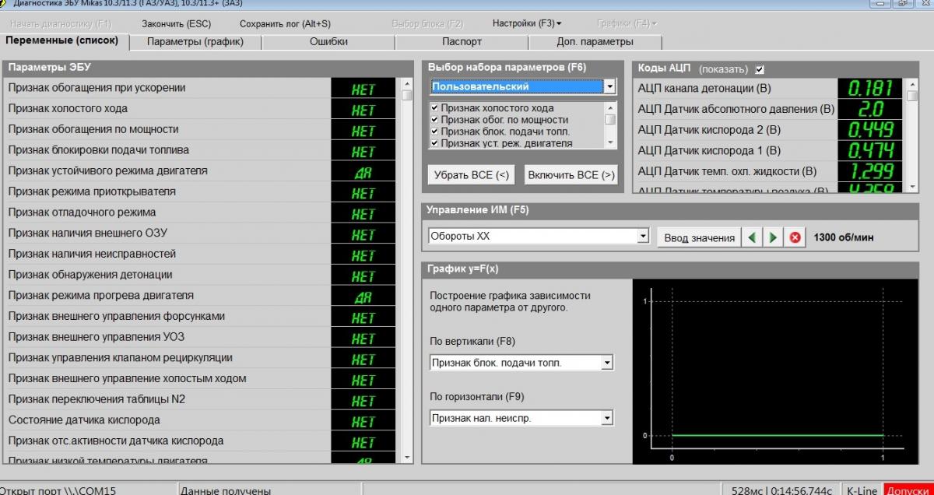
Task: Click the 'Ввод значения' button
Action: coord(698,238)
